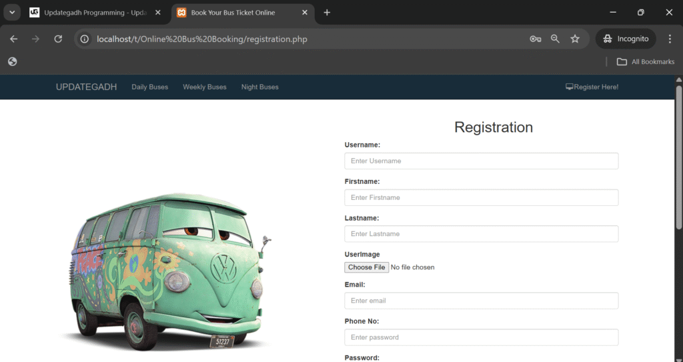
Task: Open site information icon in address bar
Action: click(x=85, y=39)
